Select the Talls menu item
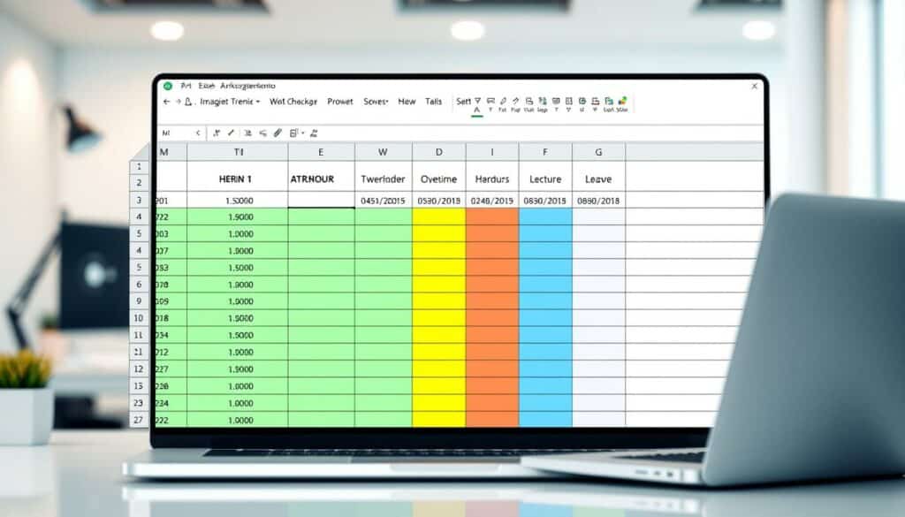Screen dimensions: 905x517 434,103
